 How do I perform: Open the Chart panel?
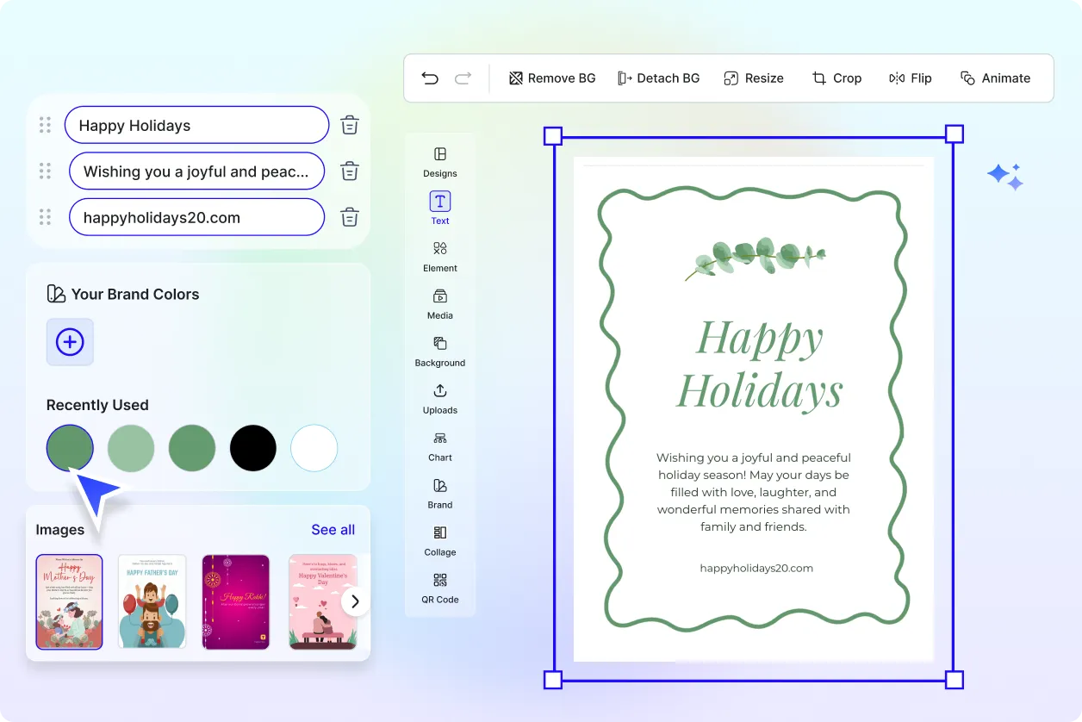(x=439, y=447)
